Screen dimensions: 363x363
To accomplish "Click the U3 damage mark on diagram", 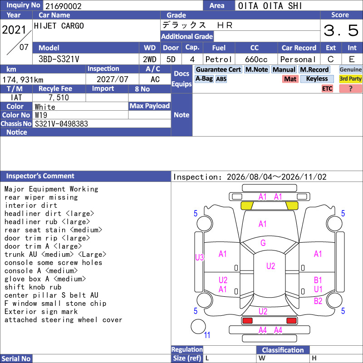I will (199, 257).
